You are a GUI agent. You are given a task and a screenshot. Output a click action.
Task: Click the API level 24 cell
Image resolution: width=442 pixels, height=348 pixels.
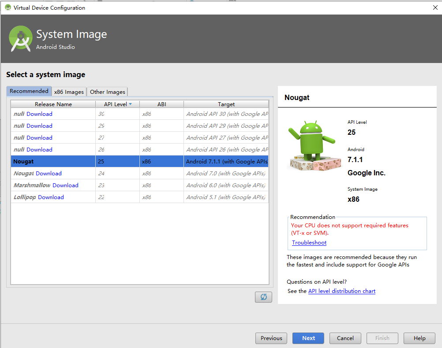point(117,174)
